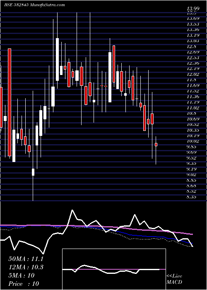Click the 12MA : 10.3 indicator reading
The width and height of the screenshot is (207, 290).
[26, 267]
